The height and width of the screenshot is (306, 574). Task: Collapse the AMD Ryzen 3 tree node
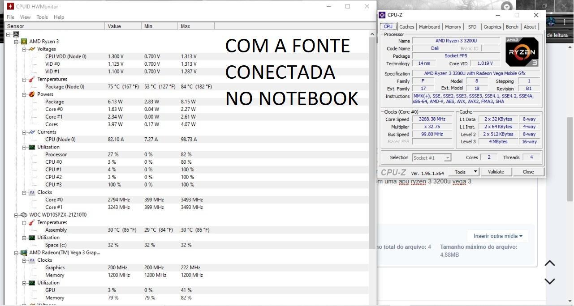pyautogui.click(x=17, y=42)
